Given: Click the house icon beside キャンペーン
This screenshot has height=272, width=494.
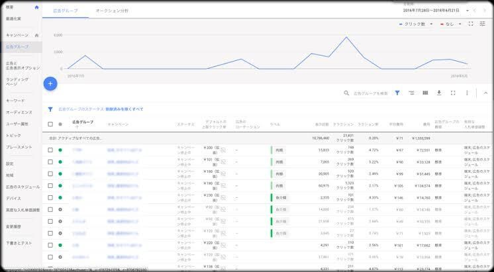Looking at the screenshot, I should click(x=36, y=35).
